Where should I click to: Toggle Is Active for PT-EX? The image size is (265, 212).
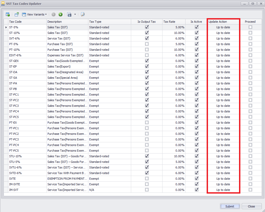coord(196,123)
